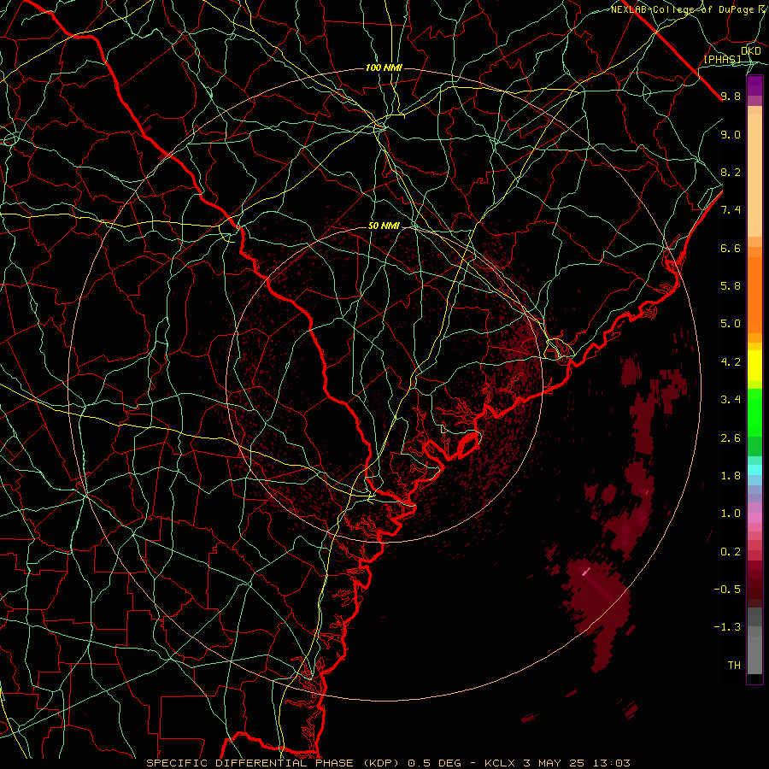Screen dimensions: 769x769
Task: Select the -0.5 value on the scale
Action: [727, 590]
